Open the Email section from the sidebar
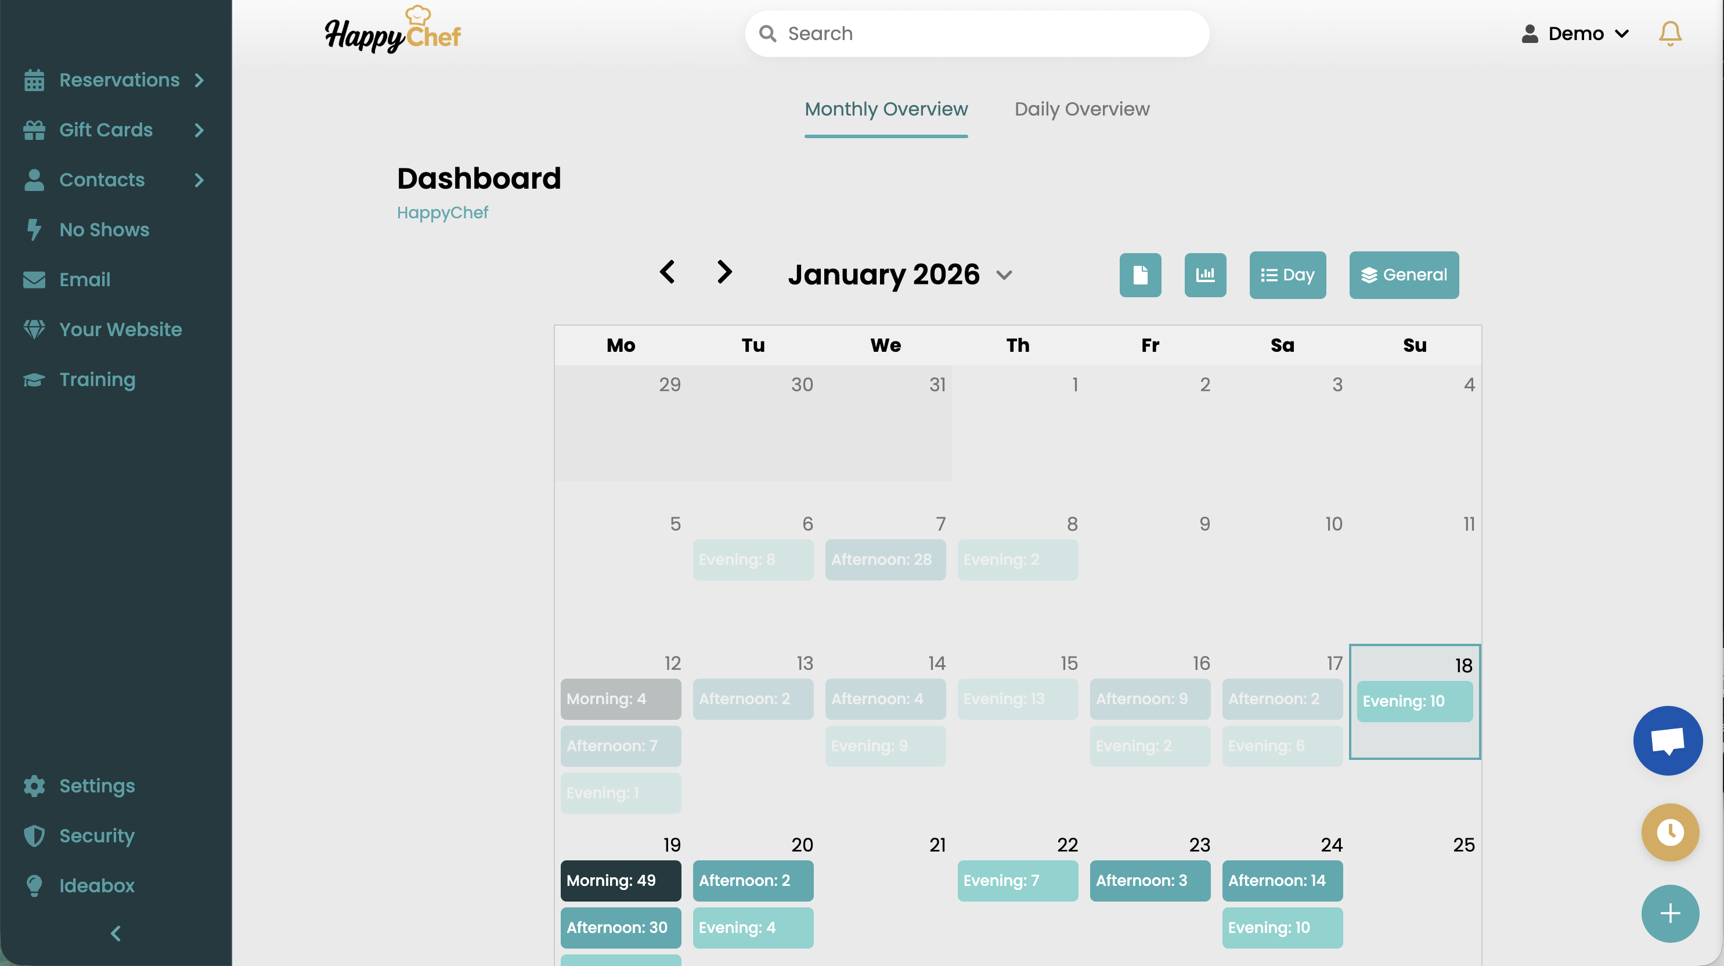Image resolution: width=1724 pixels, height=966 pixels. tap(84, 279)
